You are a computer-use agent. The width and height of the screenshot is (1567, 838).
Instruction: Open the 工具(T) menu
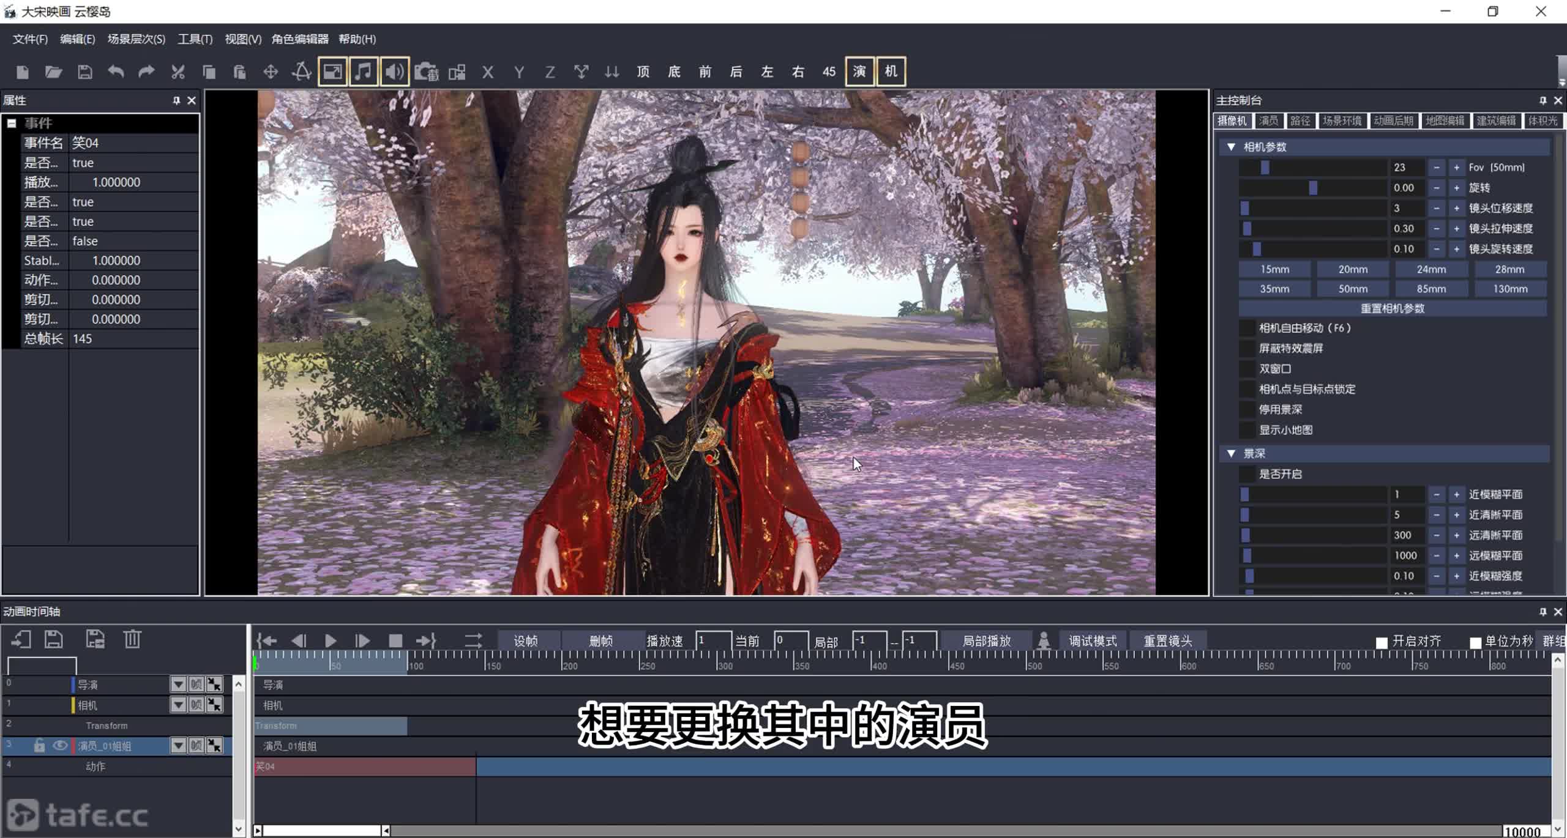click(195, 39)
